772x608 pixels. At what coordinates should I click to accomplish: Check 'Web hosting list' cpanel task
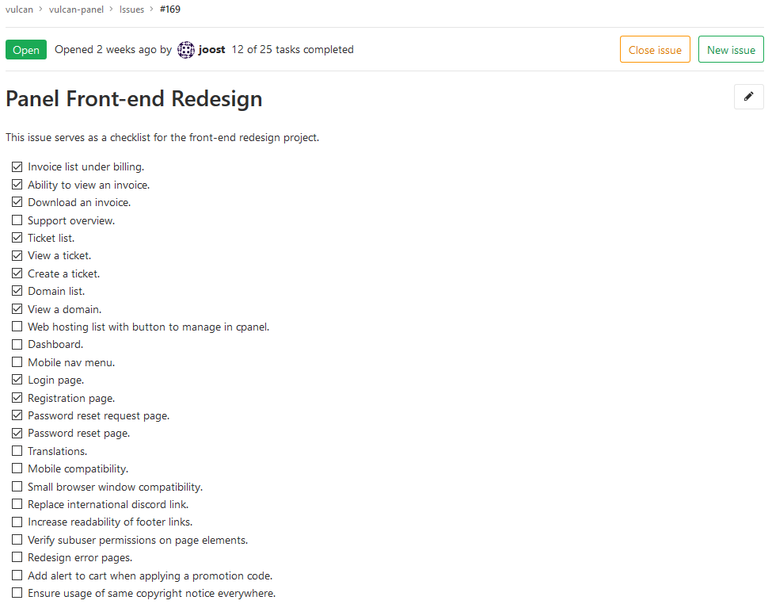(17, 327)
